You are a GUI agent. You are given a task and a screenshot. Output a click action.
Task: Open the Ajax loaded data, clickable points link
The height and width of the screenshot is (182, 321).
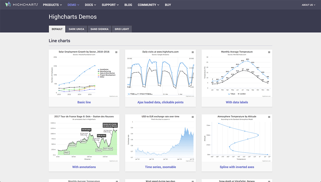coord(160,102)
